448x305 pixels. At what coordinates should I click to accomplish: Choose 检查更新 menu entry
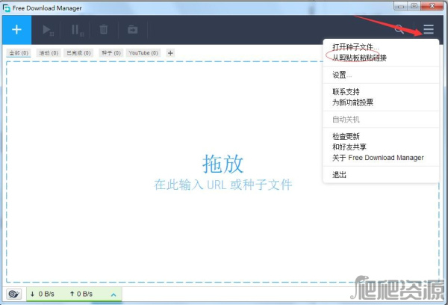381,136
